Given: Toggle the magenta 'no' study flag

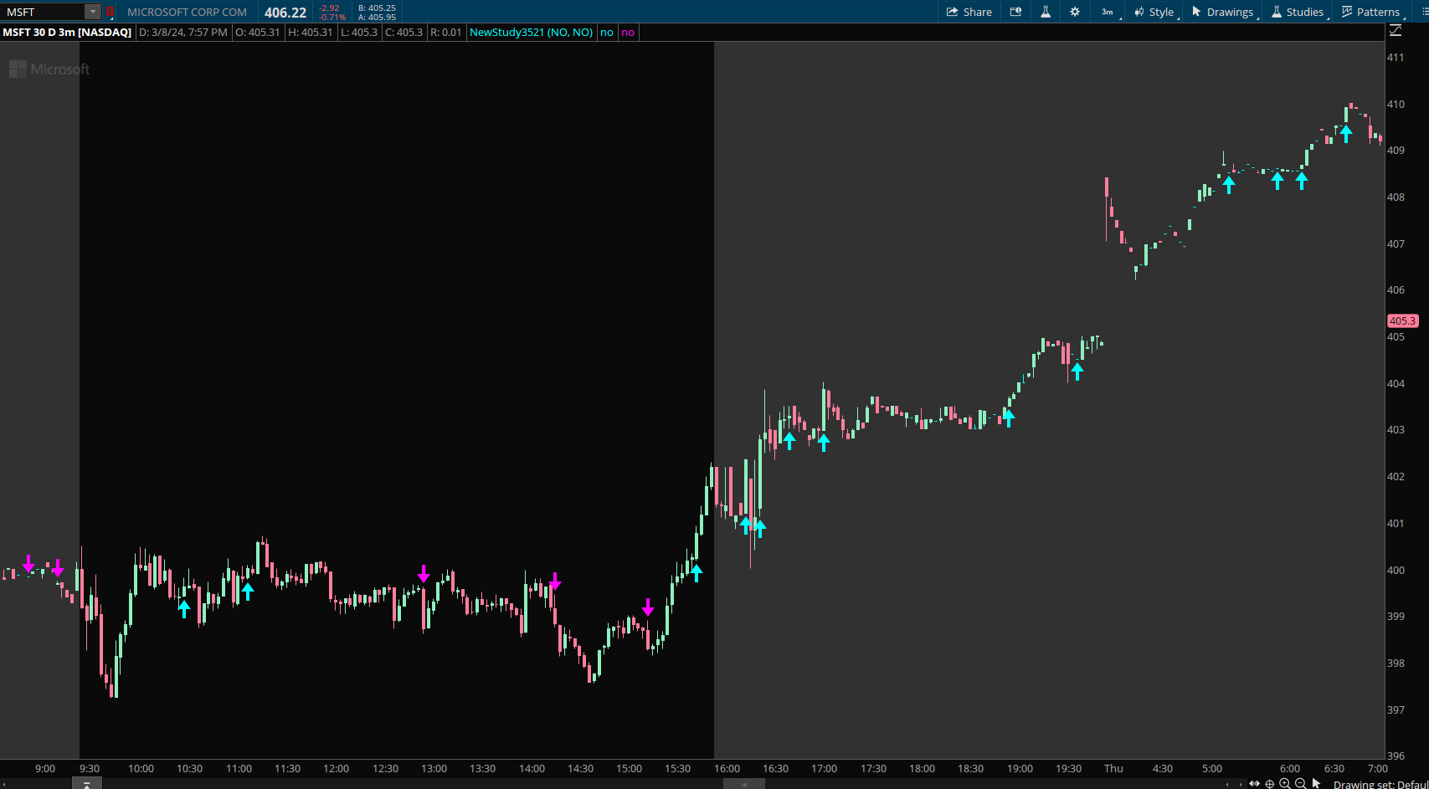Looking at the screenshot, I should 627,32.
